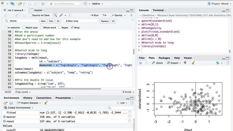
Task: Switch to the Connections tab
Action: click(44, 98)
